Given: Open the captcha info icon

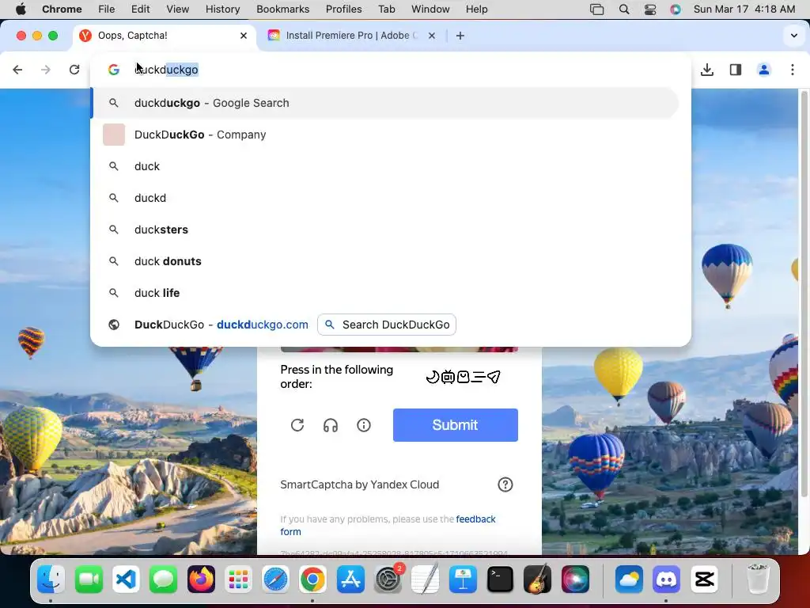Looking at the screenshot, I should [364, 425].
